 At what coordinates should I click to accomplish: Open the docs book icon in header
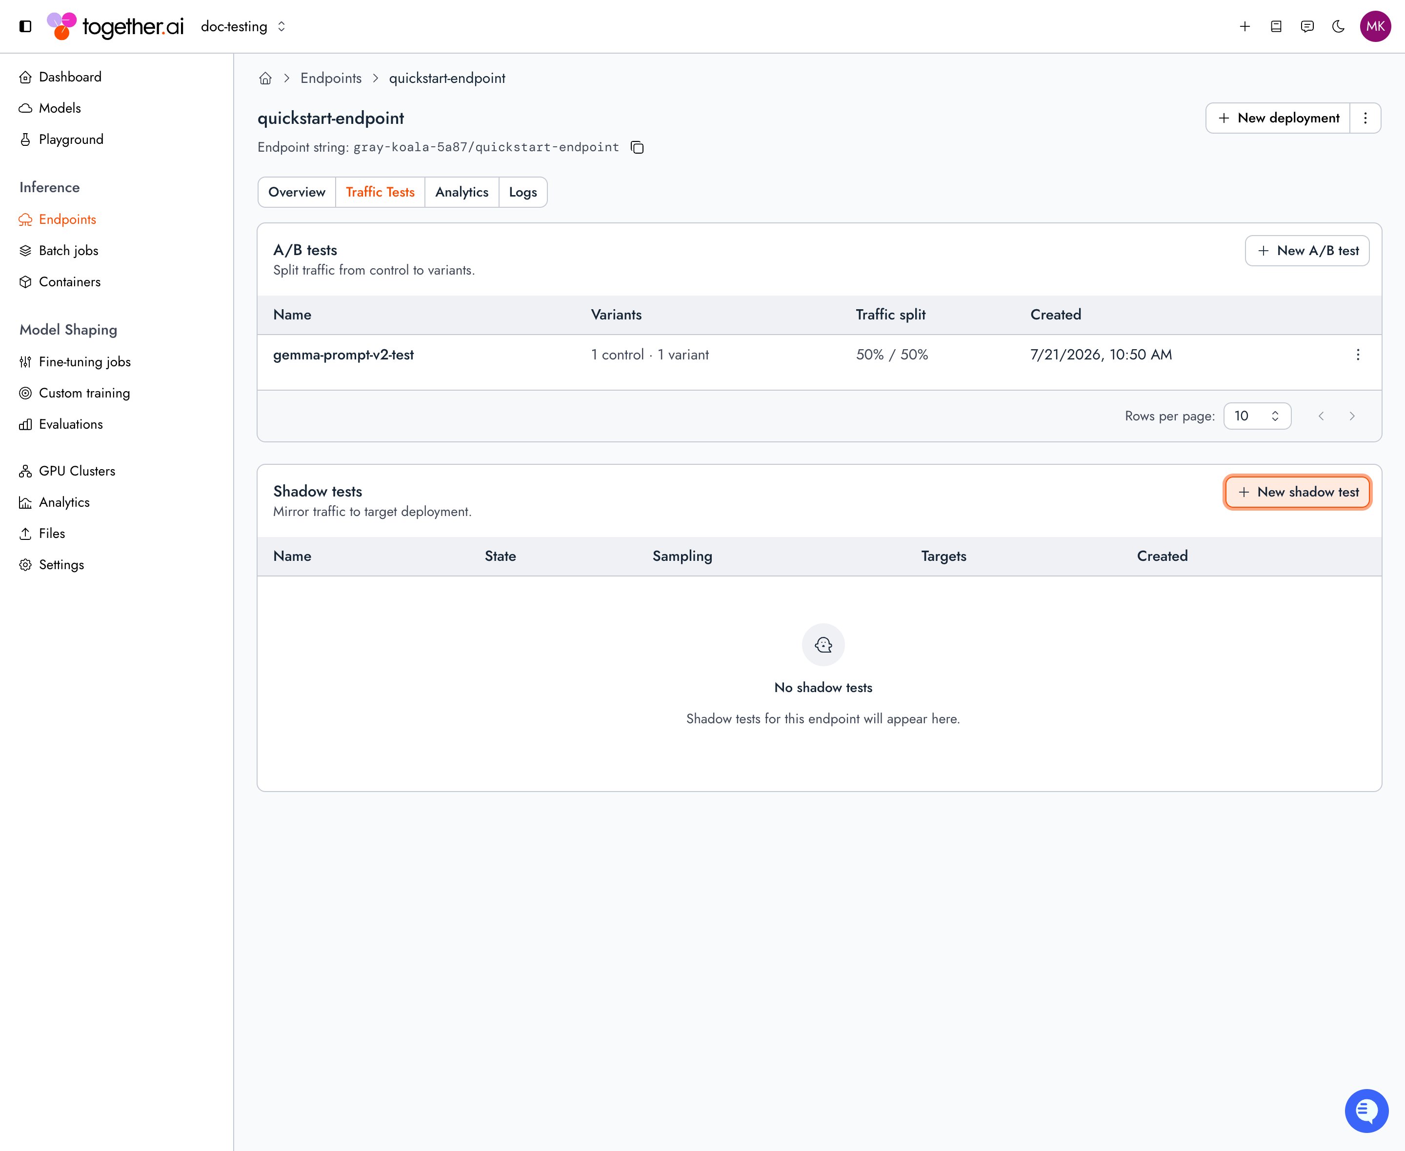1276,26
